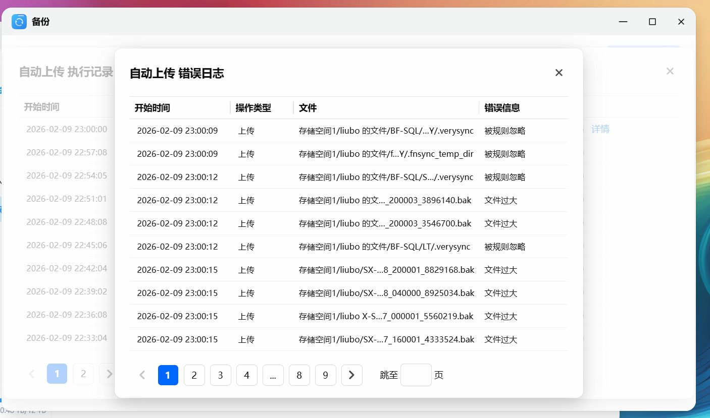Select the row with .fnsync_temp_dir file

pyautogui.click(x=386, y=154)
